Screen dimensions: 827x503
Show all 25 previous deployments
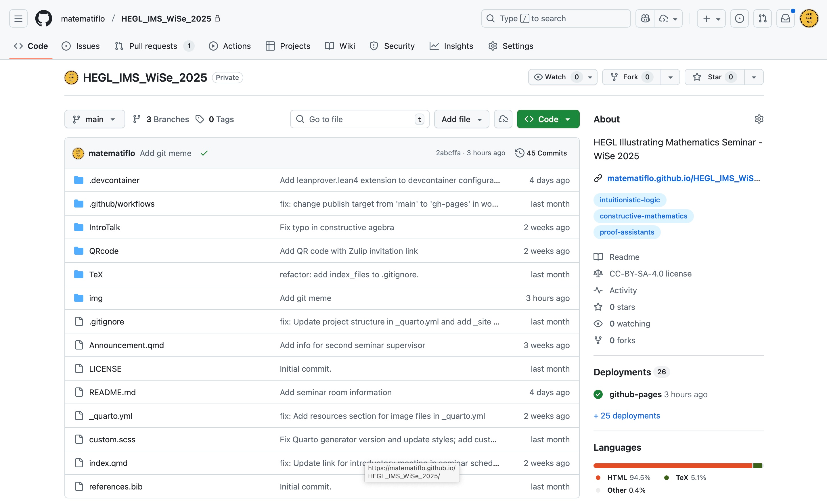click(x=626, y=415)
